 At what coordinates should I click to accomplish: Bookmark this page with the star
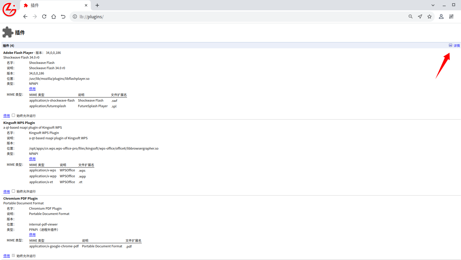pyautogui.click(x=429, y=16)
